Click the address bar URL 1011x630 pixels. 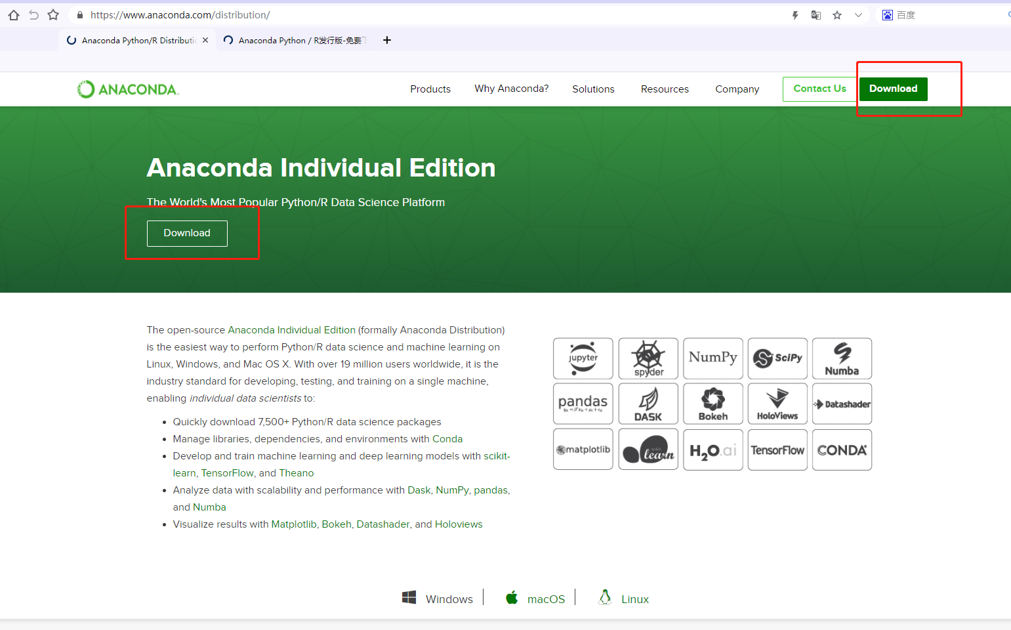click(x=180, y=15)
